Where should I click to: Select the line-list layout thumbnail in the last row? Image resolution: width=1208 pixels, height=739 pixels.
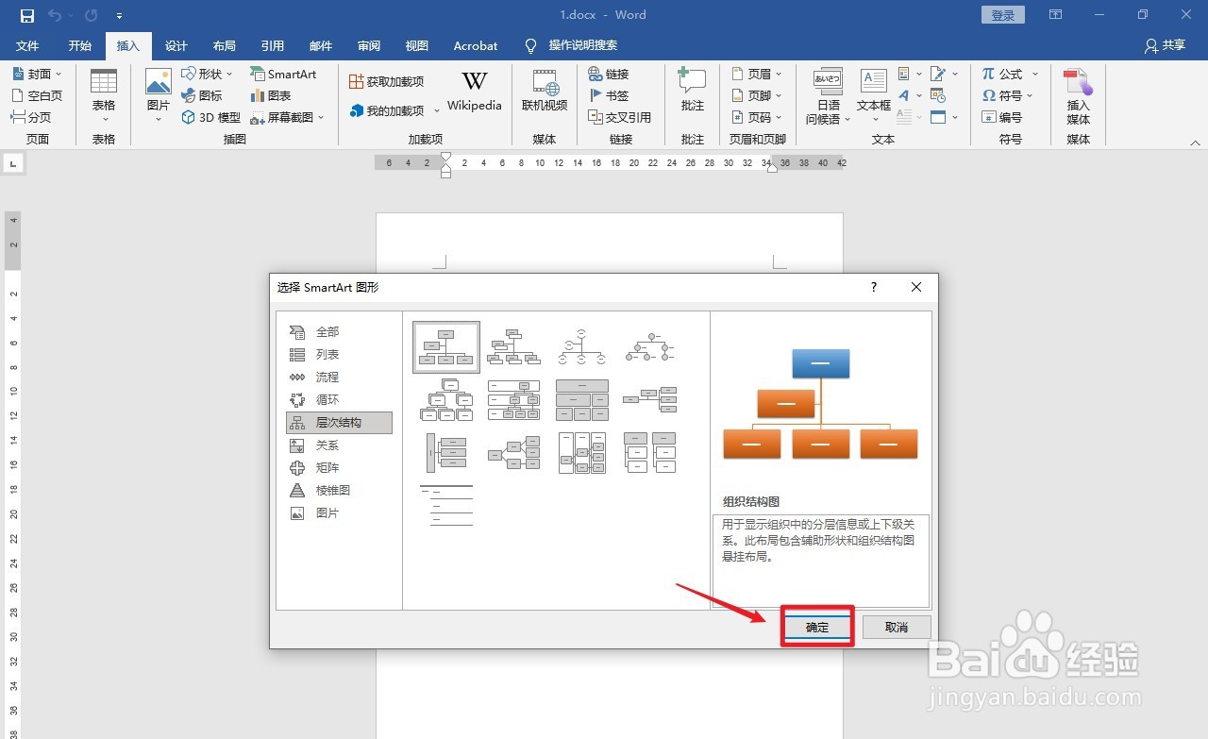[x=446, y=507]
